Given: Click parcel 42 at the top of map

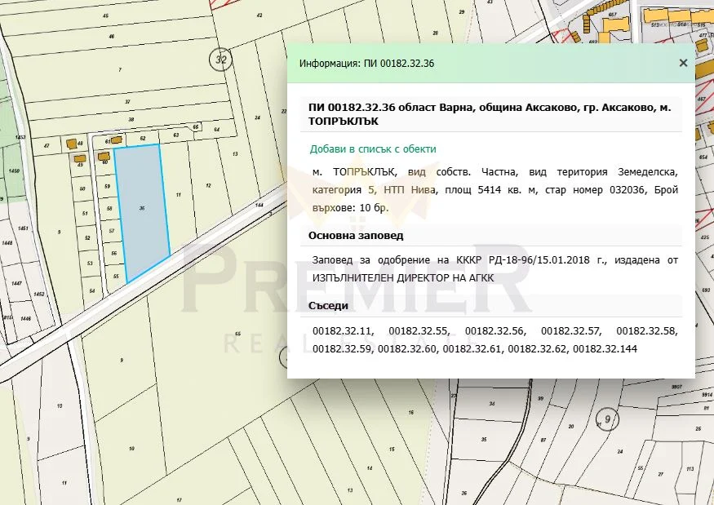Looking at the screenshot, I should coord(259,16).
